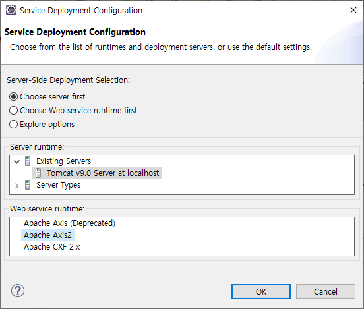Select Tomcat v9.0 Server at localhost
The width and height of the screenshot is (364, 309).
pos(103,173)
